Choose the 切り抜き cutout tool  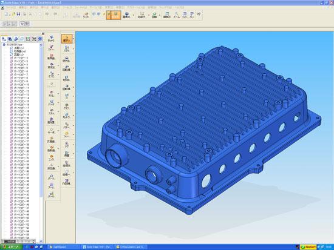coord(67,78)
